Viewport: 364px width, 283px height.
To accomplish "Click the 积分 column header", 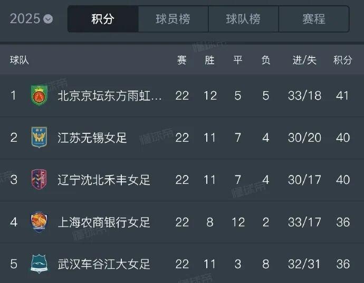I will 343,60.
